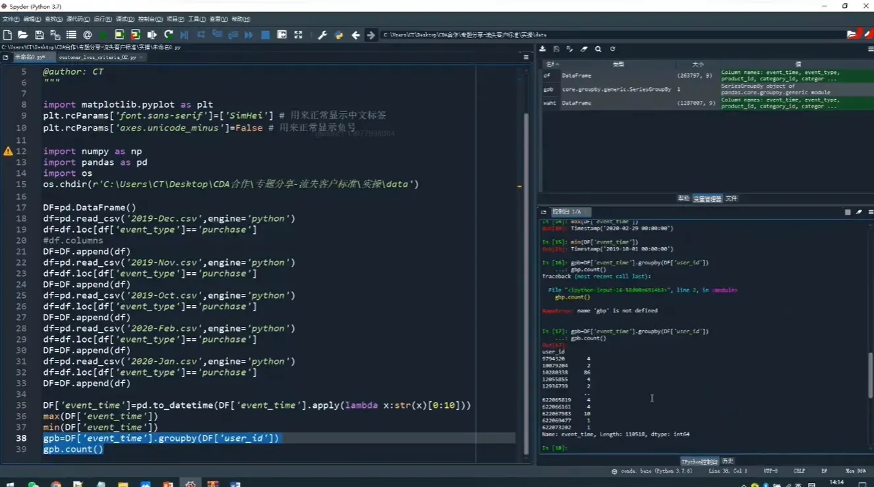
Task: Click the eraser icon in console toolbar
Action: tap(859, 212)
